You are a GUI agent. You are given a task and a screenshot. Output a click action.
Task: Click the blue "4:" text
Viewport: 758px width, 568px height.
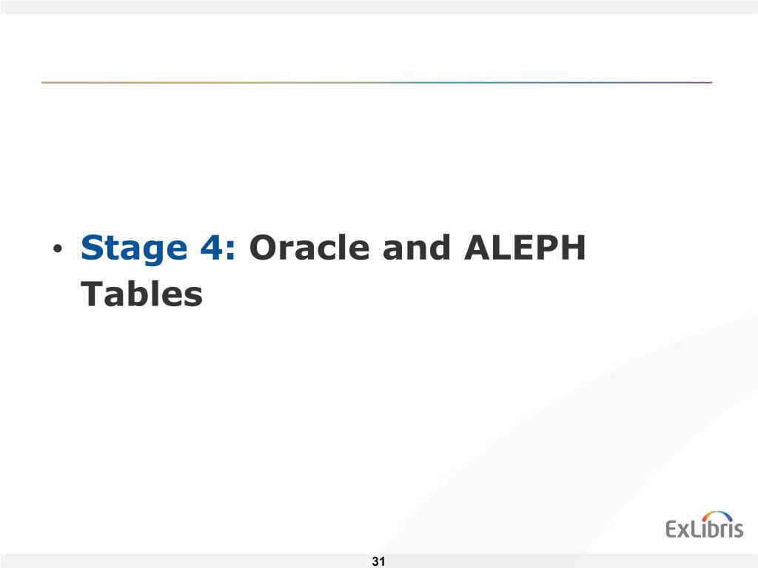coord(218,248)
